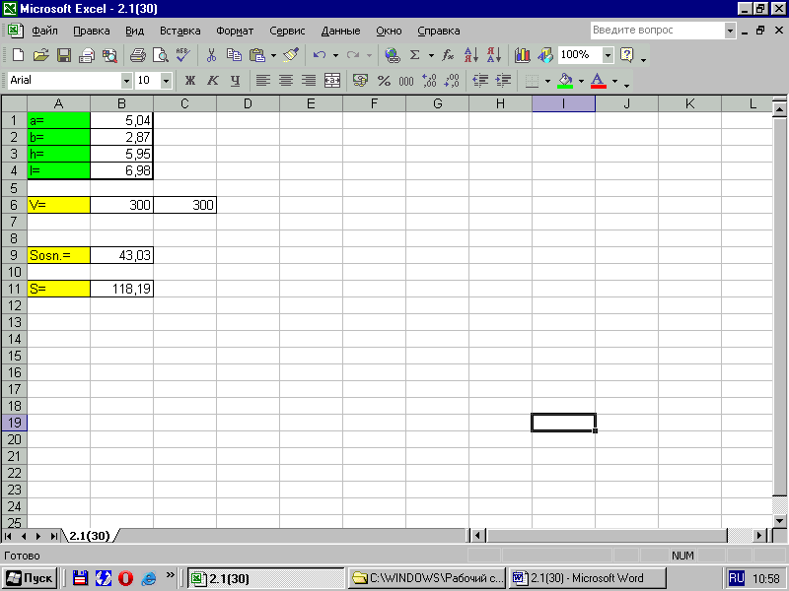Center cell text horizontally

(286, 81)
